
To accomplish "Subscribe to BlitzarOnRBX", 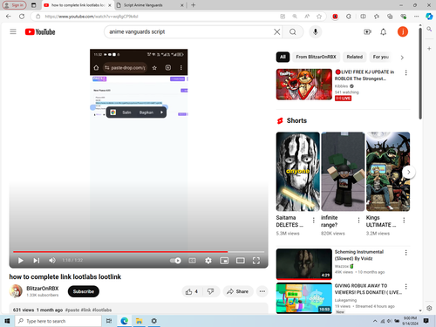I will coord(84,291).
